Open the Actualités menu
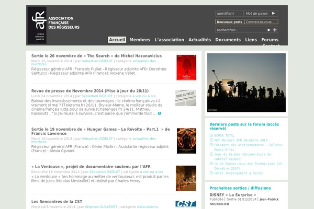 pos(200,40)
